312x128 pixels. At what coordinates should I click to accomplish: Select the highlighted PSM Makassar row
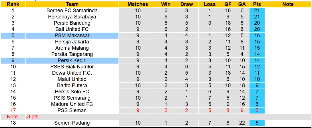click(x=72, y=35)
